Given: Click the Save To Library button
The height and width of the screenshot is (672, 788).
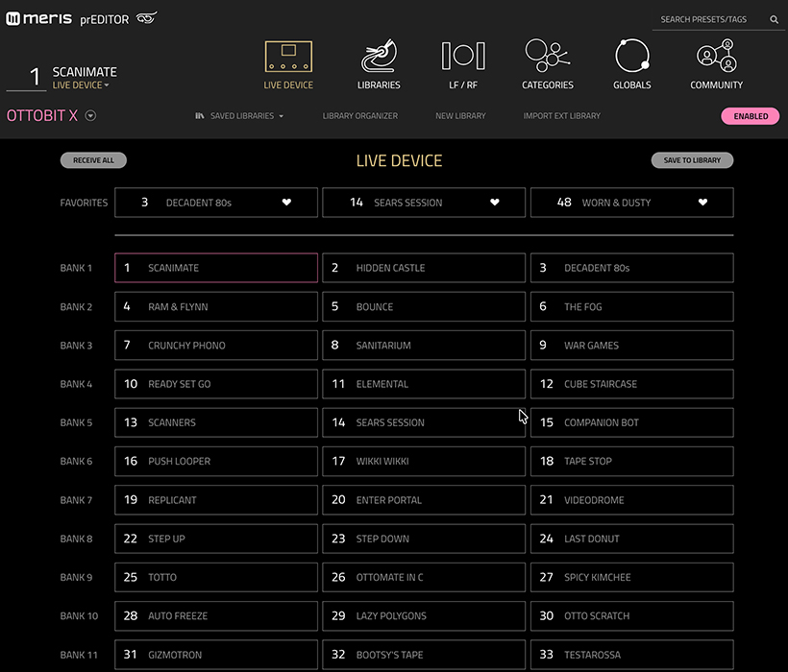Looking at the screenshot, I should pyautogui.click(x=692, y=160).
